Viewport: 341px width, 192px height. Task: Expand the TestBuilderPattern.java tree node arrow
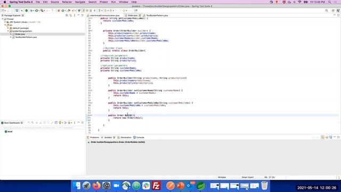click(x=11, y=37)
